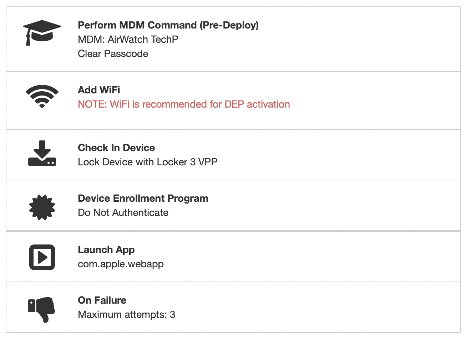This screenshot has height=340, width=466.
Task: Click the thumbs-down On Failure icon
Action: click(42, 310)
